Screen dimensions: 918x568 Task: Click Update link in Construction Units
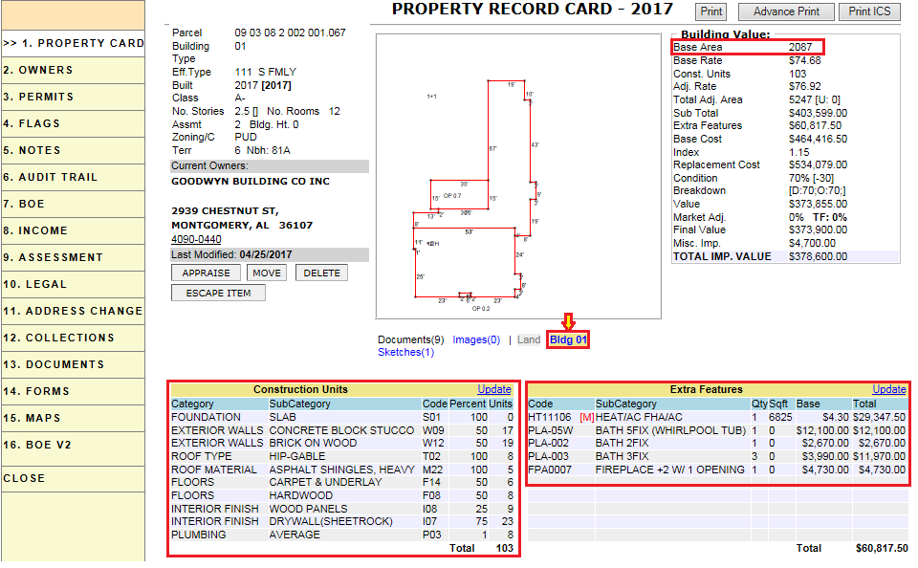494,389
